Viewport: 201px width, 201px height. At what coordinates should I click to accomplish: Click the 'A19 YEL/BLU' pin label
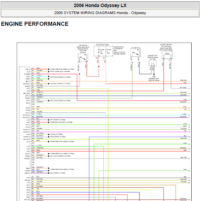pyautogui.click(x=37, y=112)
